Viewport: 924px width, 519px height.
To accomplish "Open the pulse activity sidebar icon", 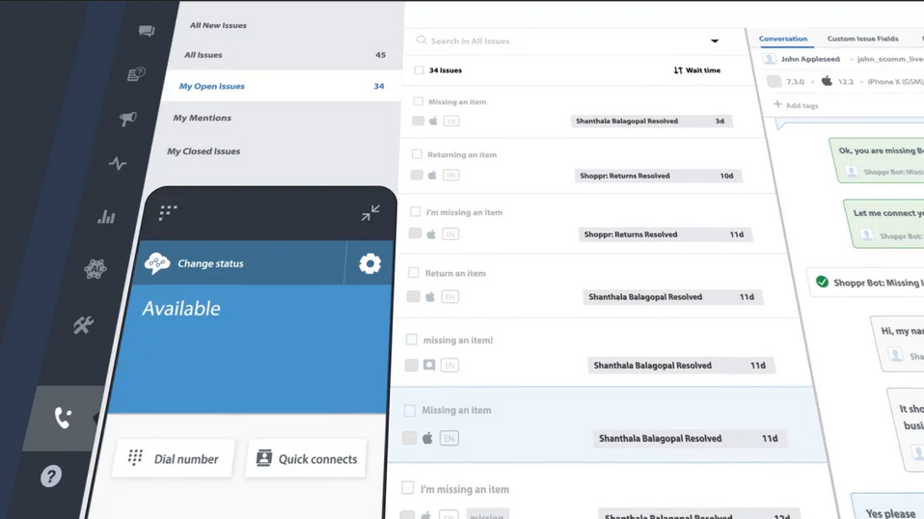I will coord(118,163).
